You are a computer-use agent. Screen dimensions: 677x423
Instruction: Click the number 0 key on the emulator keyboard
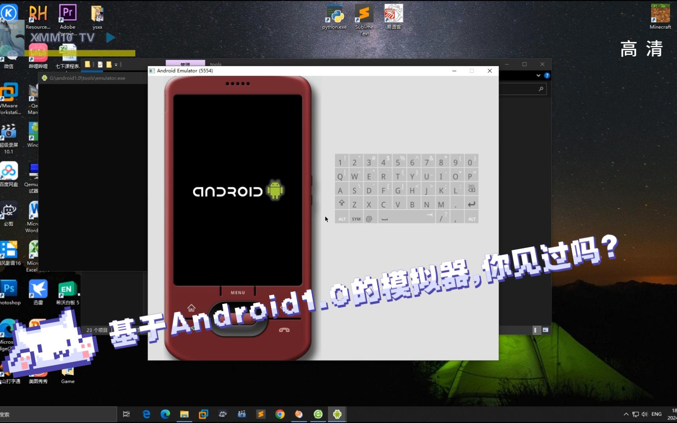pos(471,161)
